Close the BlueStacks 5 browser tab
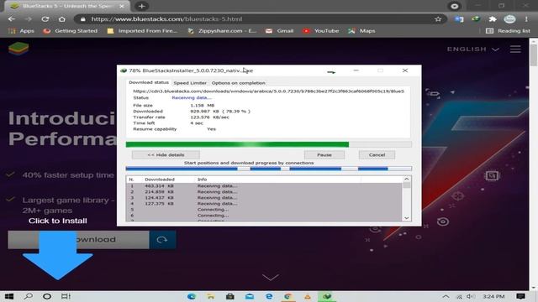 122,6
